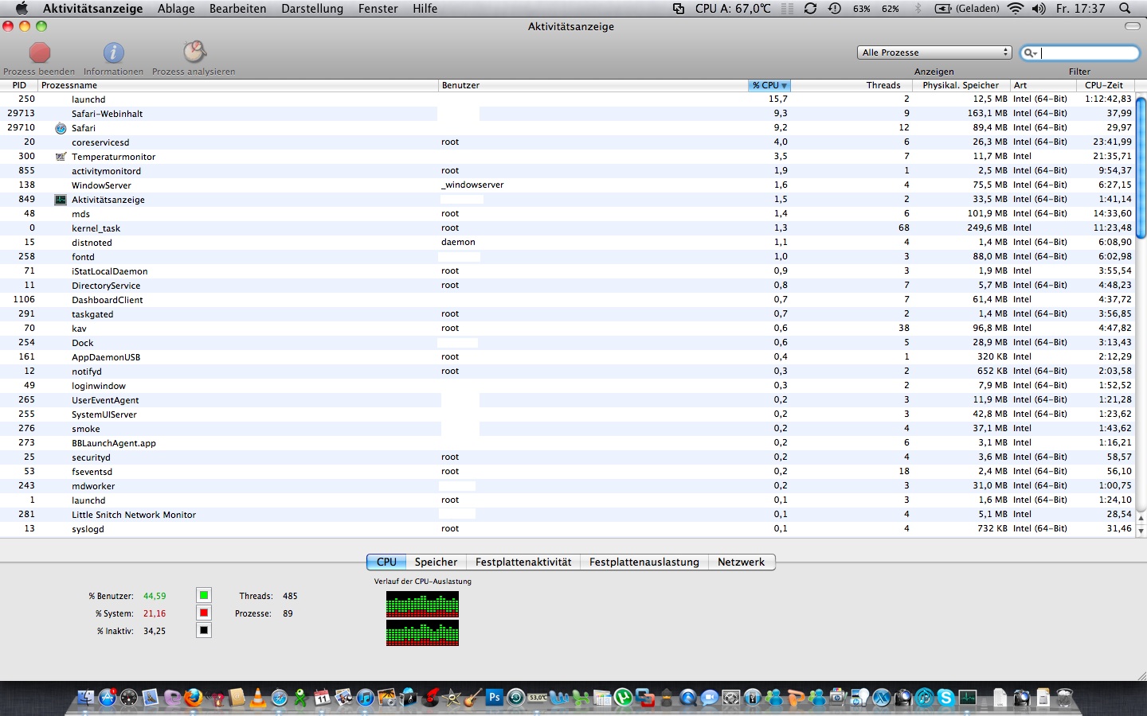Switch to the Speicher tab
Image resolution: width=1147 pixels, height=716 pixels.
coord(436,562)
